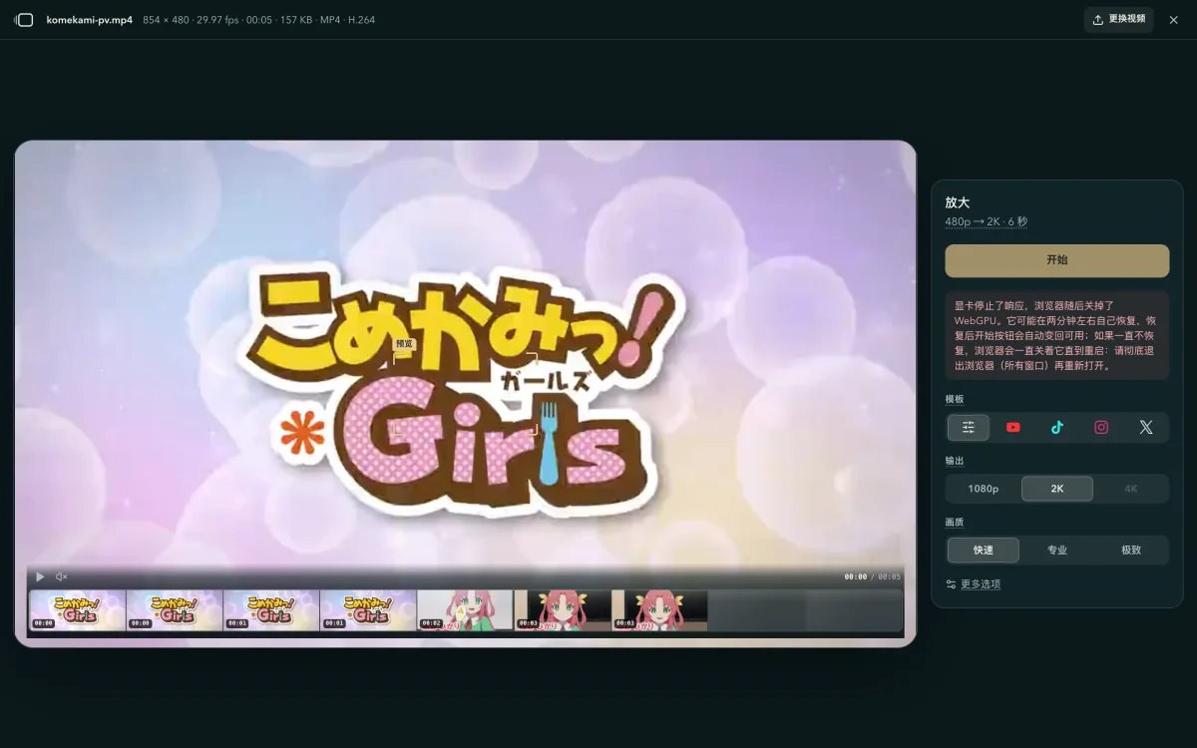
Task: Jump to the first 00:00 filmstrip thumbnail
Action: pos(78,610)
